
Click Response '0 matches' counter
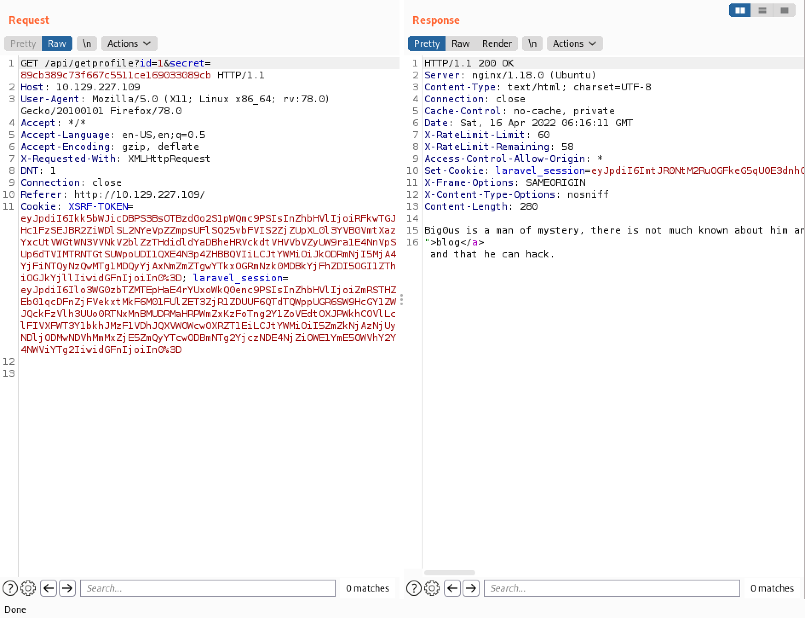tap(772, 588)
